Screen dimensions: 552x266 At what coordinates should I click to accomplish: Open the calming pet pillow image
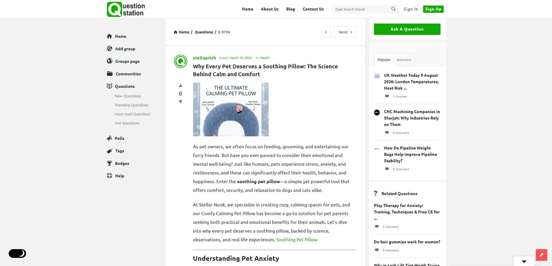(x=231, y=110)
